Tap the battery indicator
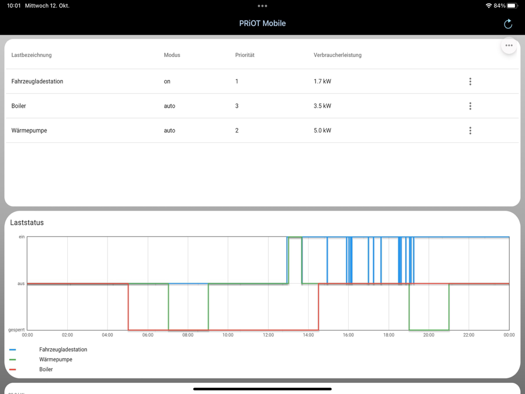This screenshot has width=525, height=394. 512,6
